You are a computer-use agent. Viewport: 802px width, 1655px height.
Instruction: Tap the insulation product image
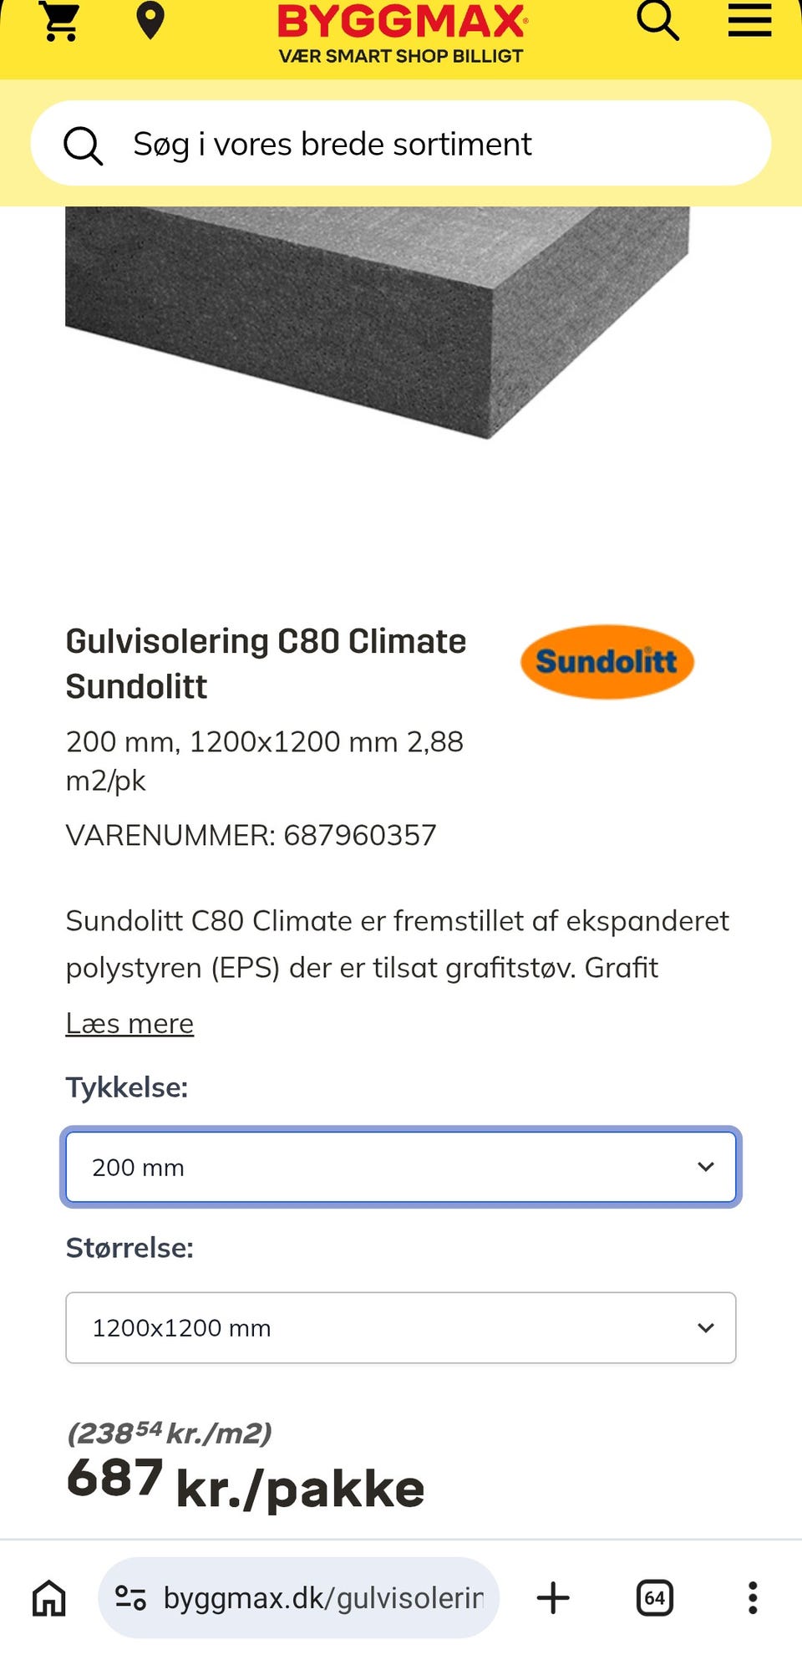[x=378, y=322]
